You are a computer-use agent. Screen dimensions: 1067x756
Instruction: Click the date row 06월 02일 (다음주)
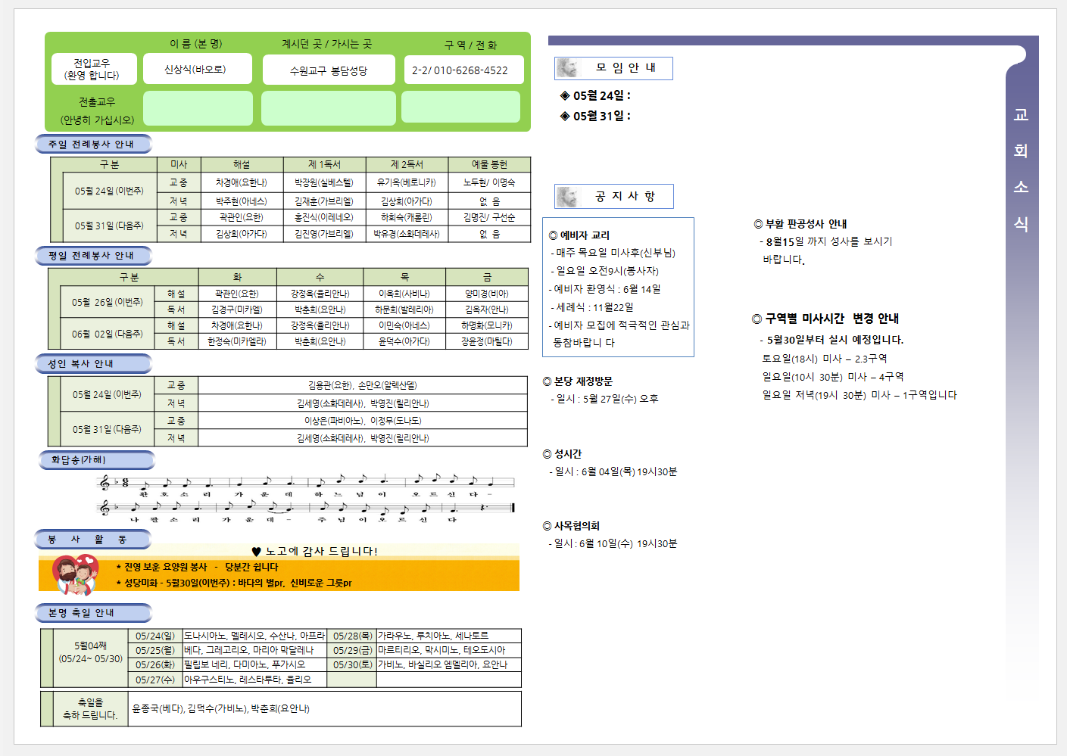pyautogui.click(x=108, y=334)
